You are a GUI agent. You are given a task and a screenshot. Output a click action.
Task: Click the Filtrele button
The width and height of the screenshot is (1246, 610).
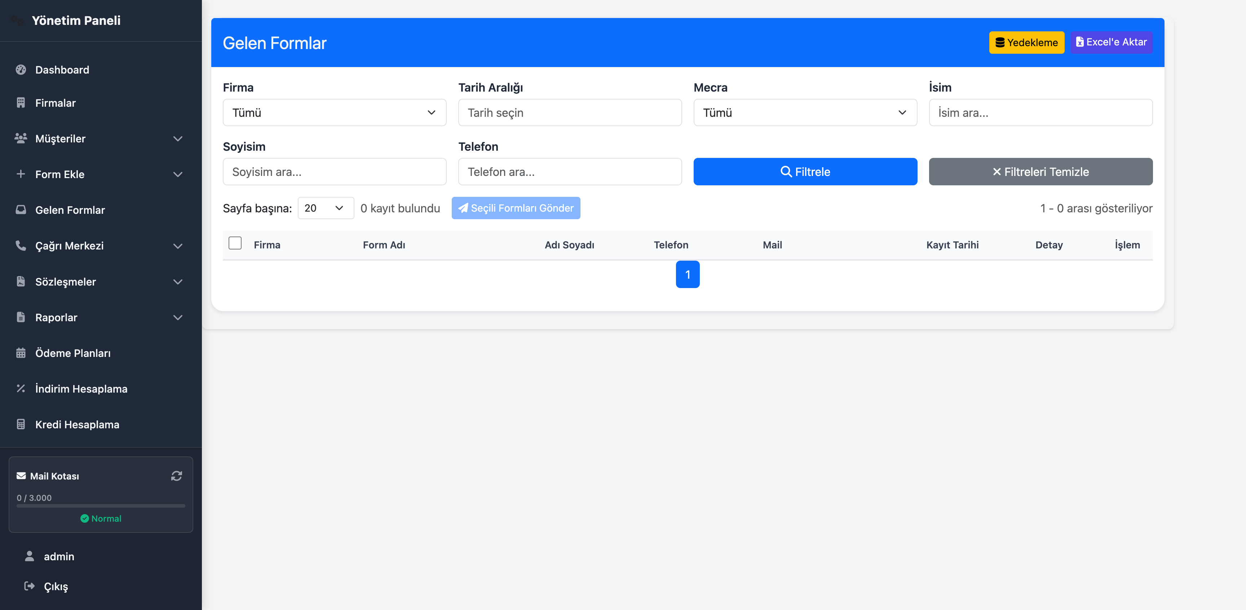[x=805, y=172]
